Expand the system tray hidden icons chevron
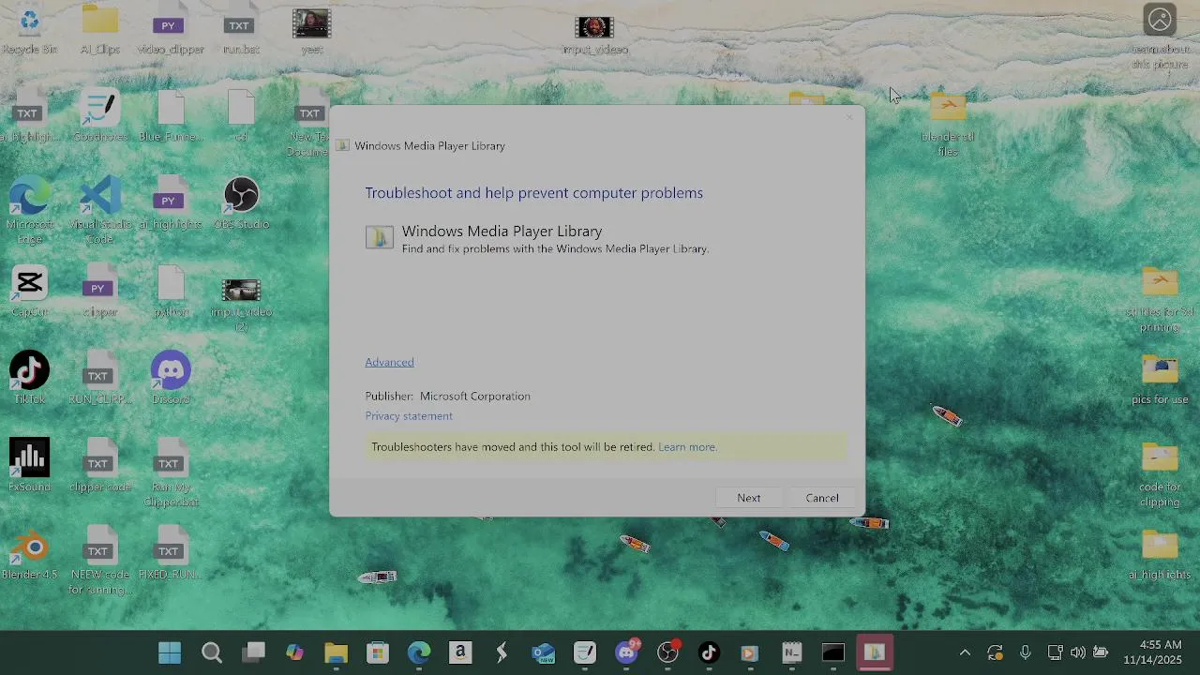 [x=965, y=653]
